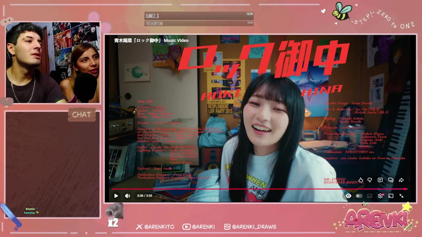Toggle the autoplay switch

pyautogui.click(x=359, y=196)
